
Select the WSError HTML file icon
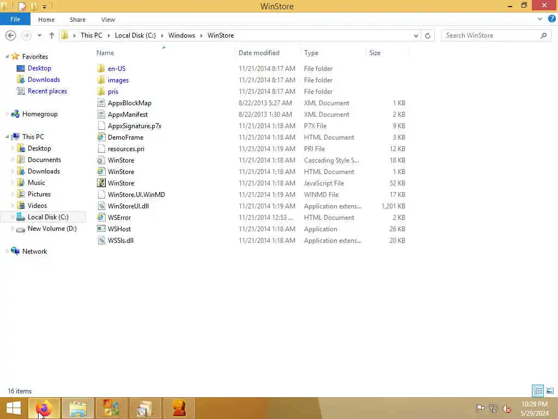point(101,217)
